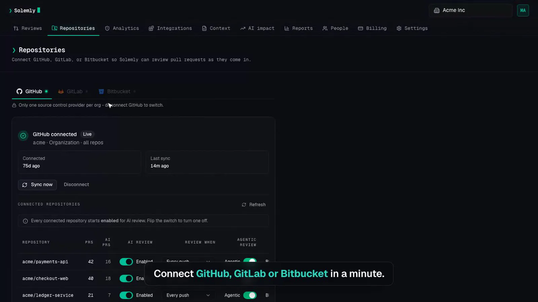538x302 pixels.
Task: Open the MA user avatar
Action: pyautogui.click(x=523, y=10)
